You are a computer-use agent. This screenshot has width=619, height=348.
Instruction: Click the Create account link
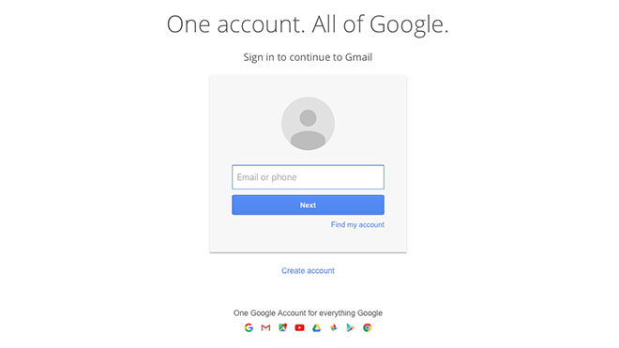tap(308, 270)
